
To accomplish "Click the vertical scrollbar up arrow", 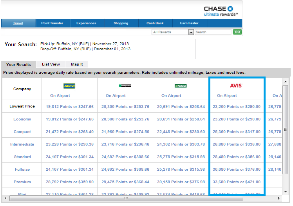I will pos(286,82).
